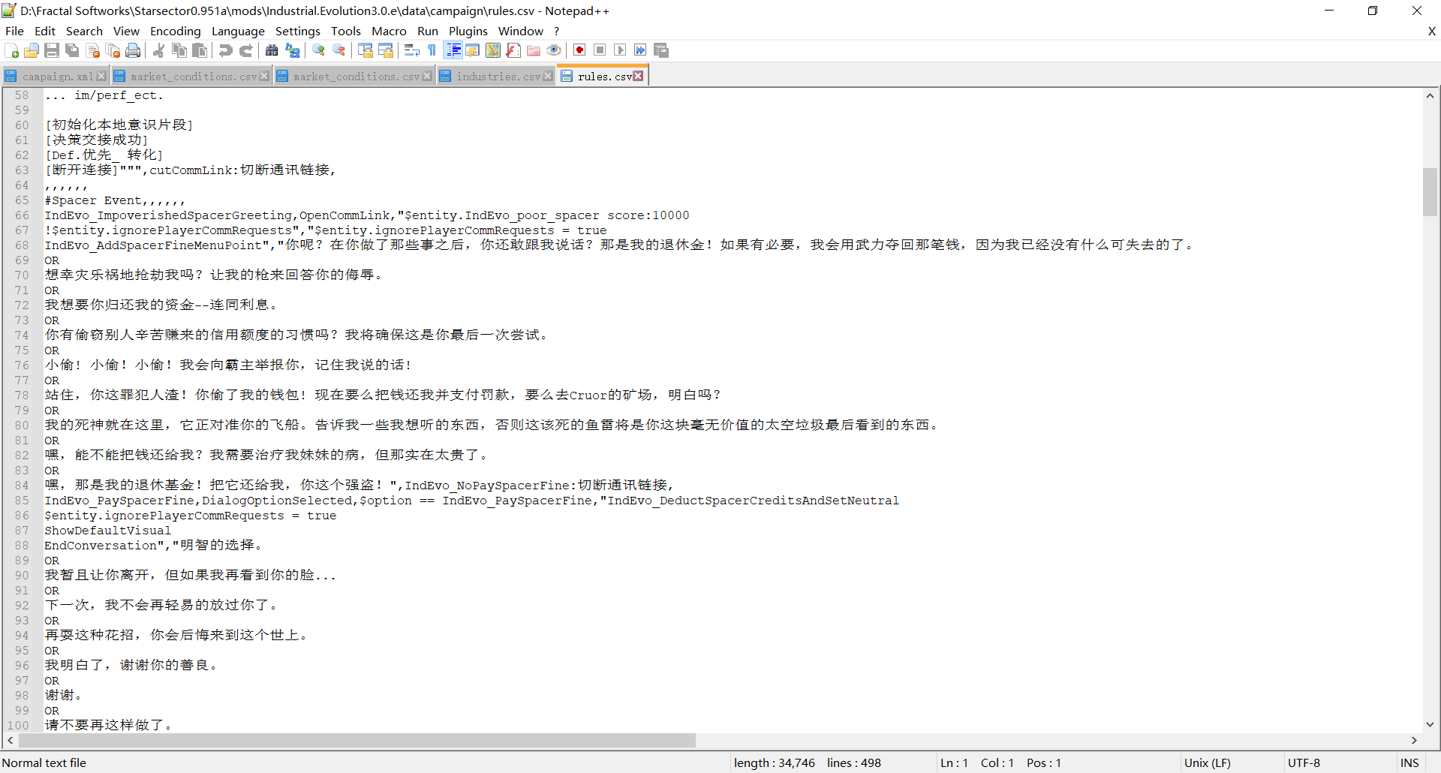The image size is (1441, 773).
Task: Play back recorded macro icon
Action: [x=620, y=50]
